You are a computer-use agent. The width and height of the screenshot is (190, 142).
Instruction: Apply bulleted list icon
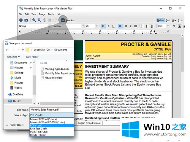point(142,26)
